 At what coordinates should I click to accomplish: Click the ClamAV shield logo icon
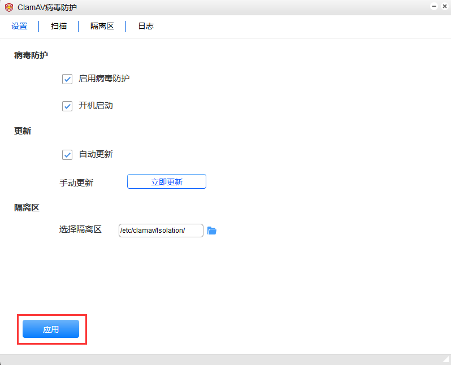pos(9,7)
